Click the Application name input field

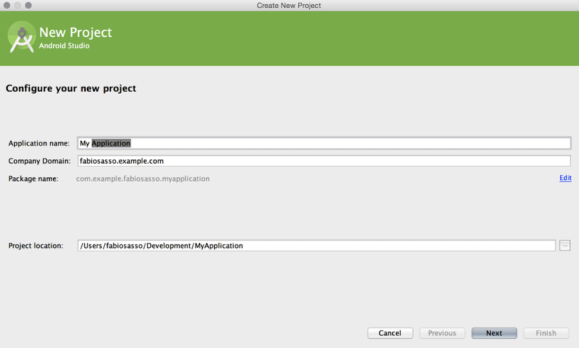[324, 143]
